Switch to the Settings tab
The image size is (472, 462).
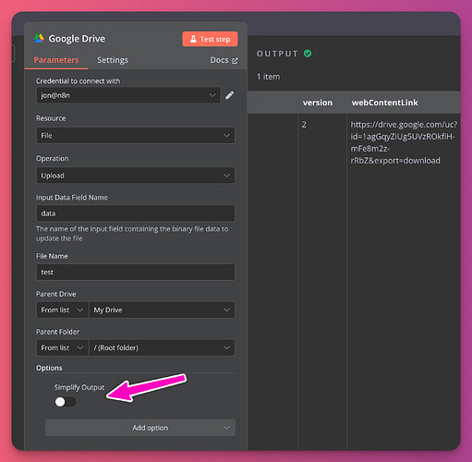(113, 60)
